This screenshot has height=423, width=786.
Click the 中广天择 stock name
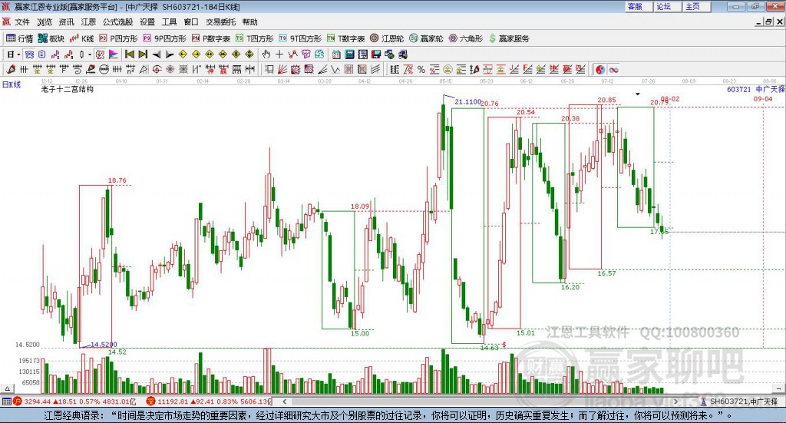[x=770, y=89]
